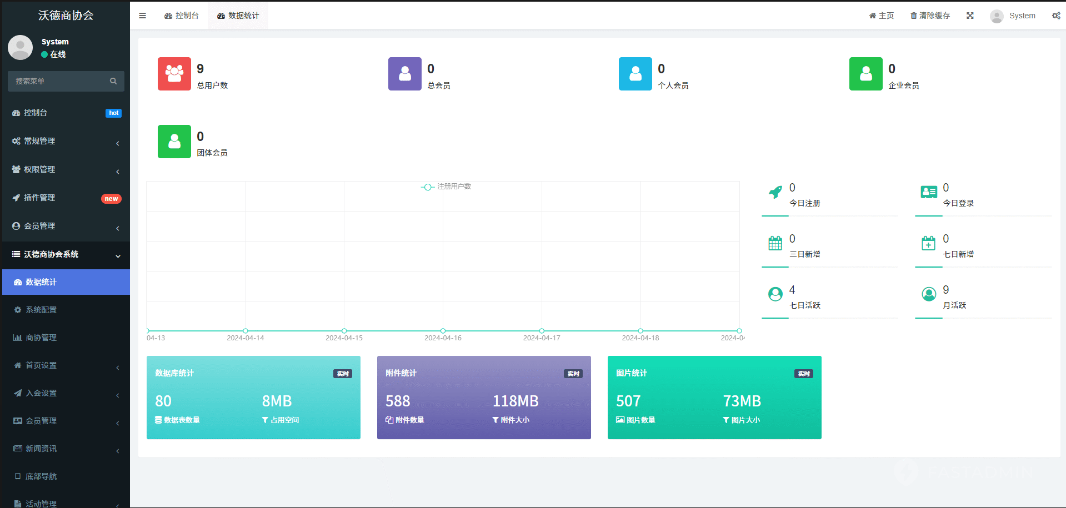Focus the 搜索菜单 search field
Viewport: 1066px width, 508px height.
coord(58,81)
